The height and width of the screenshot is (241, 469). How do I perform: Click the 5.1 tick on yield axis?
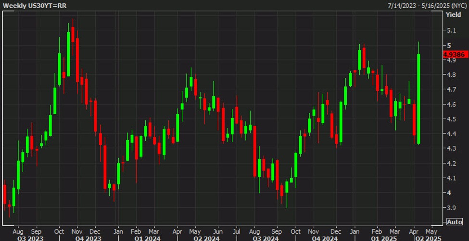point(451,30)
